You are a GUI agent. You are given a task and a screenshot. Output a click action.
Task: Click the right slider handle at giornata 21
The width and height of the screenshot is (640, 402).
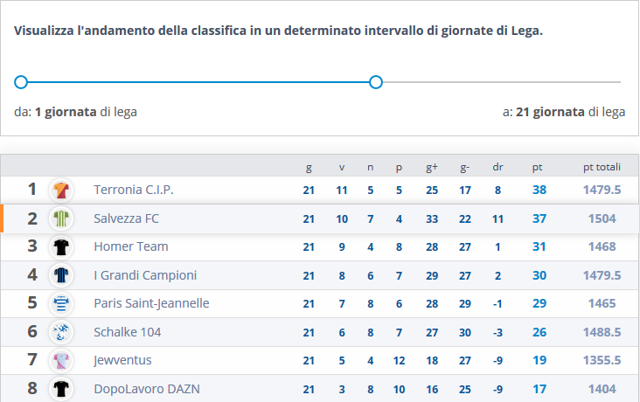[x=376, y=82]
